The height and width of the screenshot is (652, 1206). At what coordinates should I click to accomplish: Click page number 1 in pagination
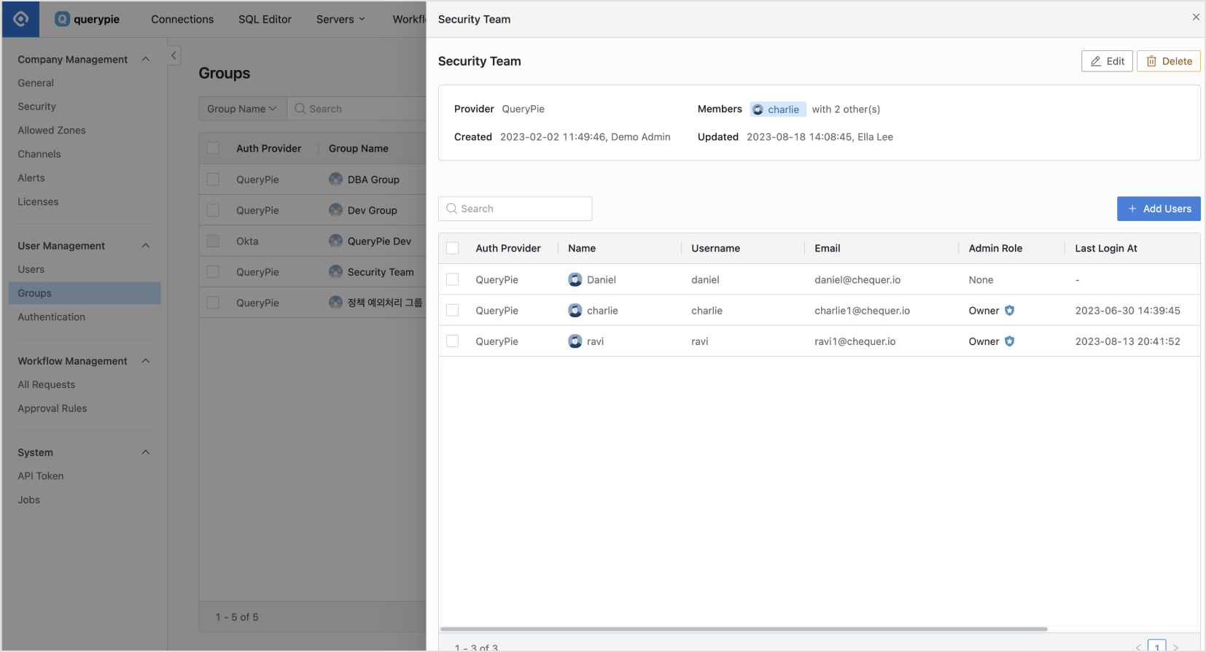pyautogui.click(x=1156, y=647)
